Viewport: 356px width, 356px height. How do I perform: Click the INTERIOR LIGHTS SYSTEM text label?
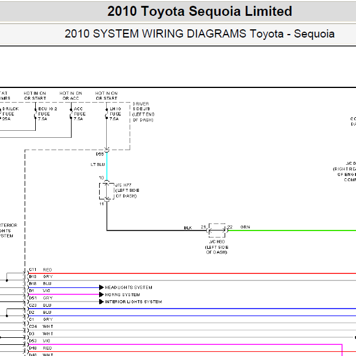[134, 301]
